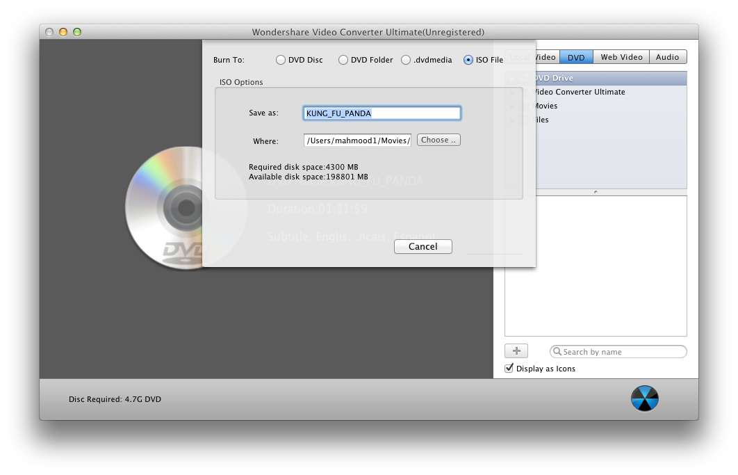Select the DVD tab
The image size is (738, 475).
pos(576,57)
